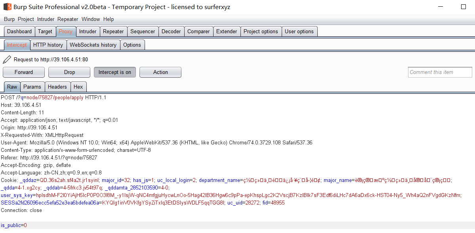Switch to the Decoder tab
475x233 pixels.
click(171, 32)
